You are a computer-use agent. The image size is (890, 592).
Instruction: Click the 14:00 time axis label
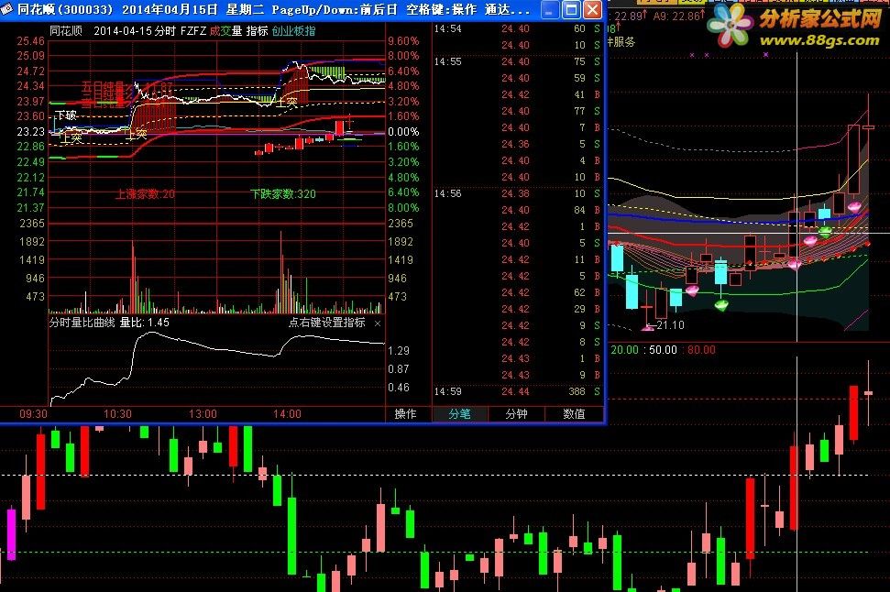click(x=287, y=414)
